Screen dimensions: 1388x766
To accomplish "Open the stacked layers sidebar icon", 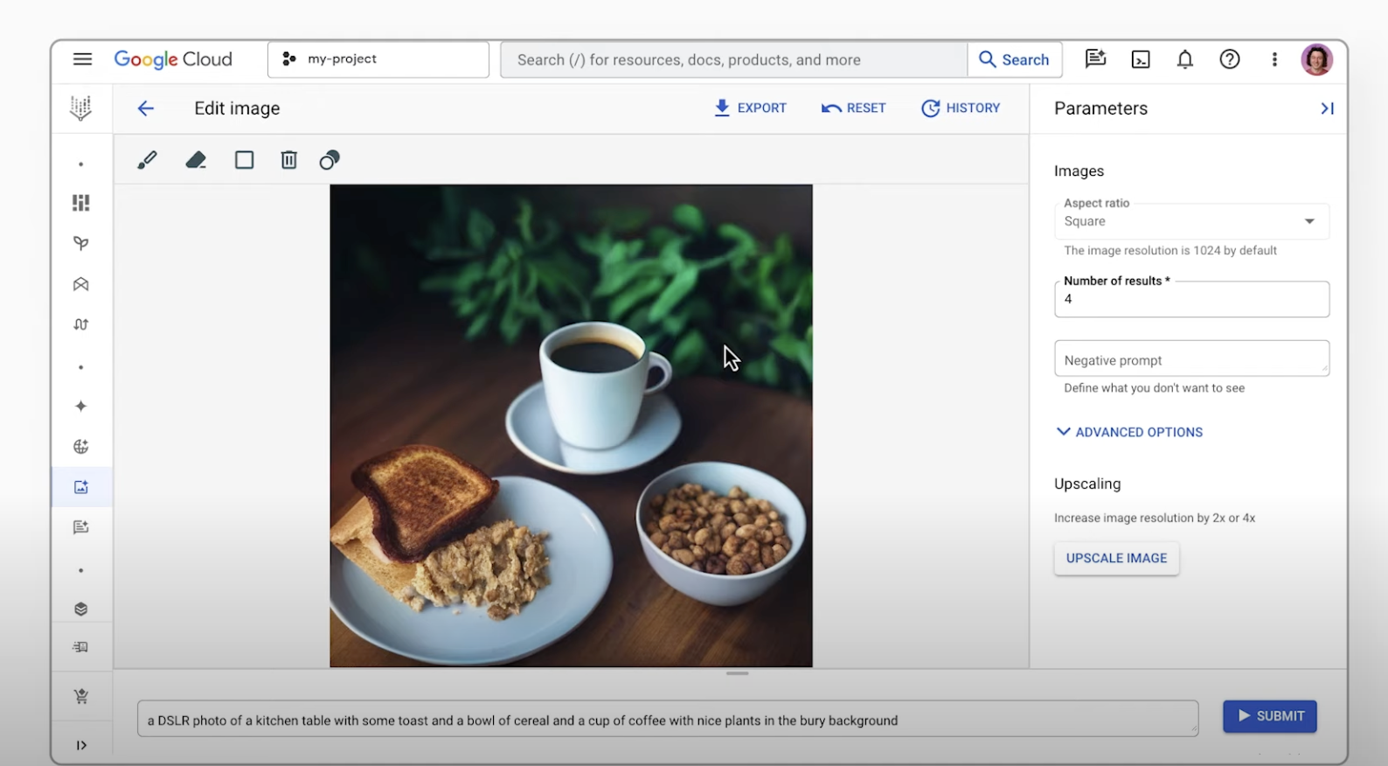I will click(x=81, y=609).
